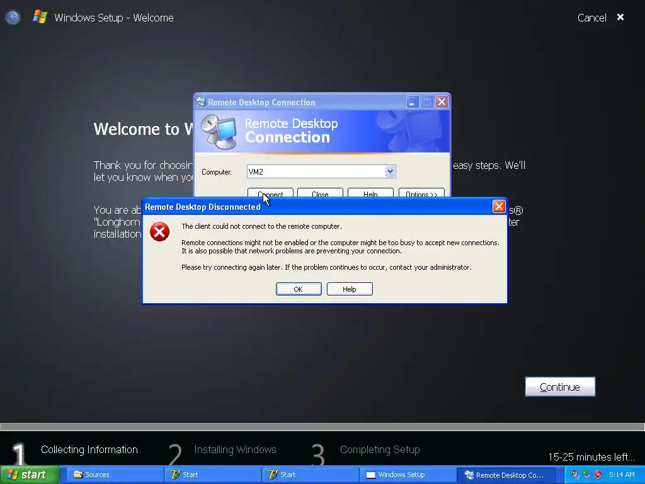Open the Computer dropdown arrow

[390, 171]
